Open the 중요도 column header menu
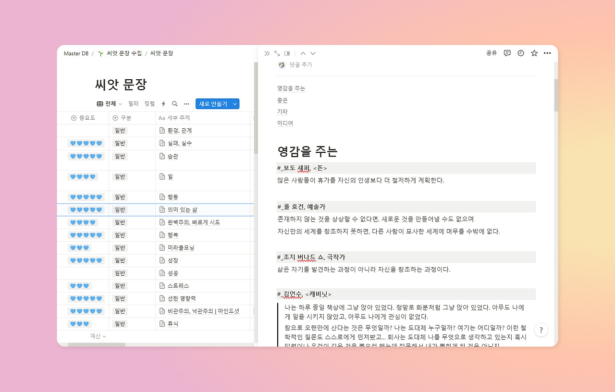The height and width of the screenshot is (392, 615). pyautogui.click(x=83, y=118)
